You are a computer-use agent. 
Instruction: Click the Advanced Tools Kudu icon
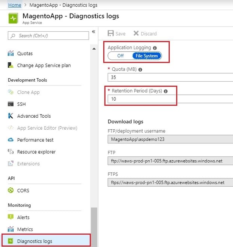click(10, 116)
